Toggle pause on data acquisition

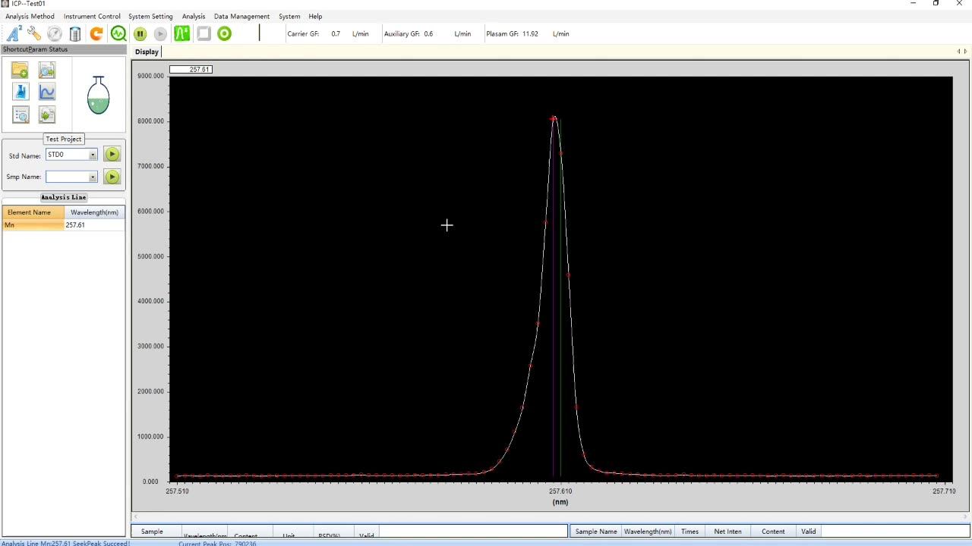click(140, 33)
